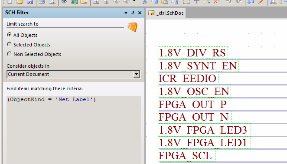The image size is (287, 164).
Task: Select the Selected Objects radio button
Action: click(10, 44)
